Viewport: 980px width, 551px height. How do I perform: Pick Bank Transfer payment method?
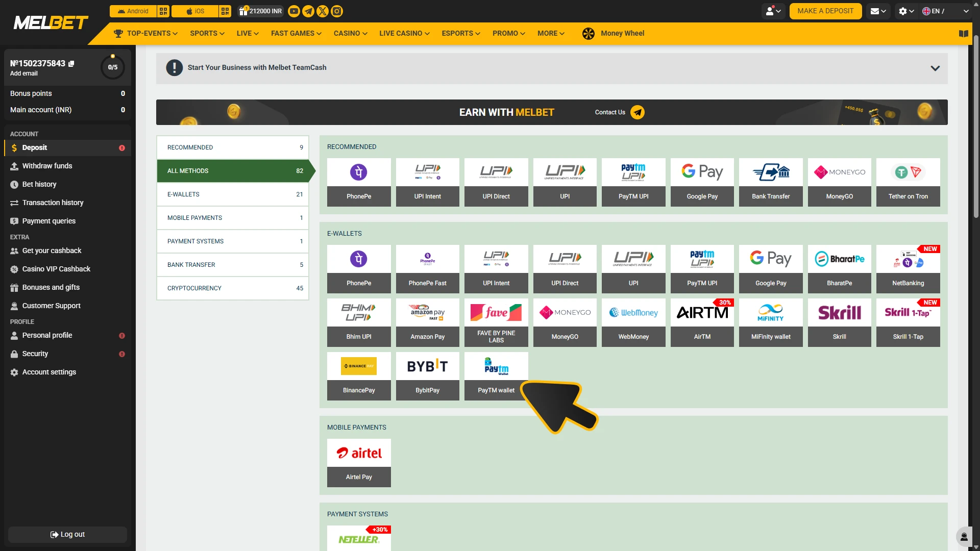(x=771, y=182)
